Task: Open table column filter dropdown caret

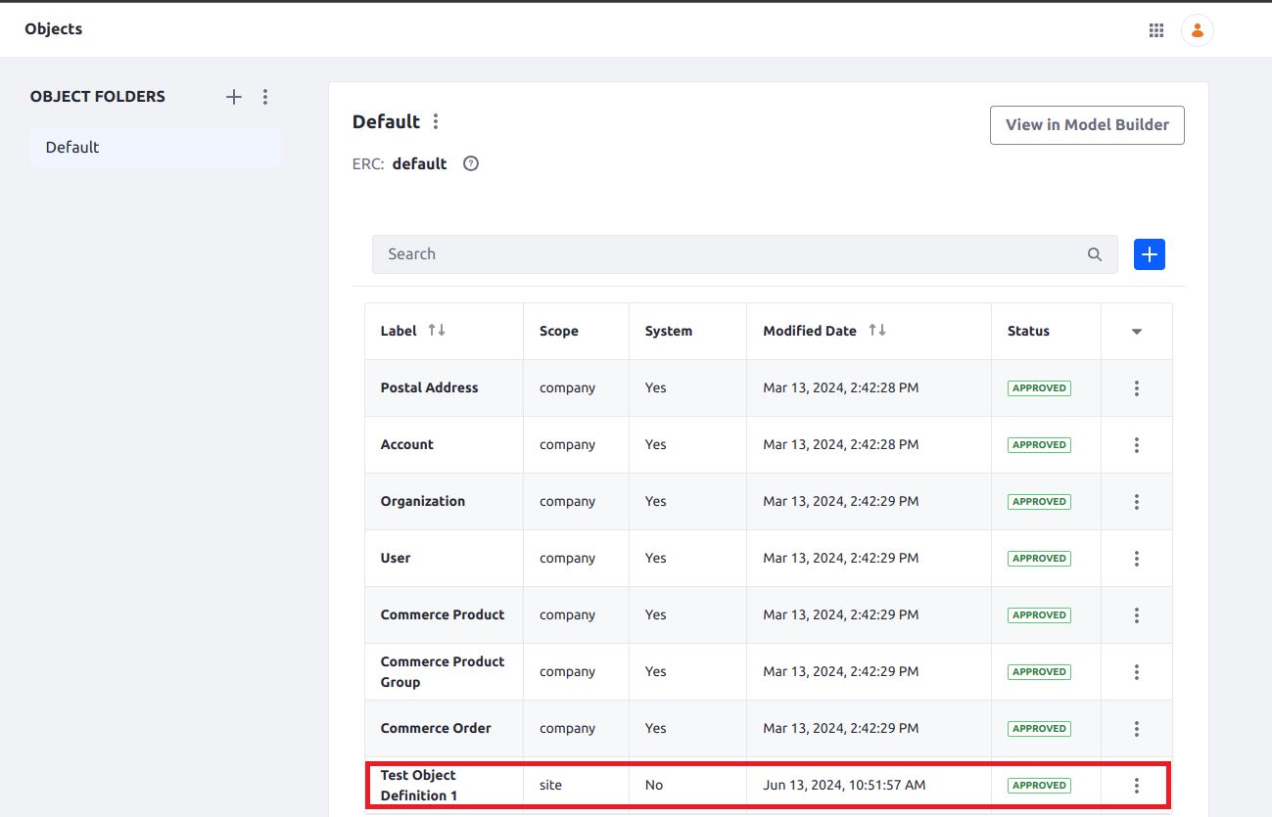Action: pyautogui.click(x=1137, y=332)
